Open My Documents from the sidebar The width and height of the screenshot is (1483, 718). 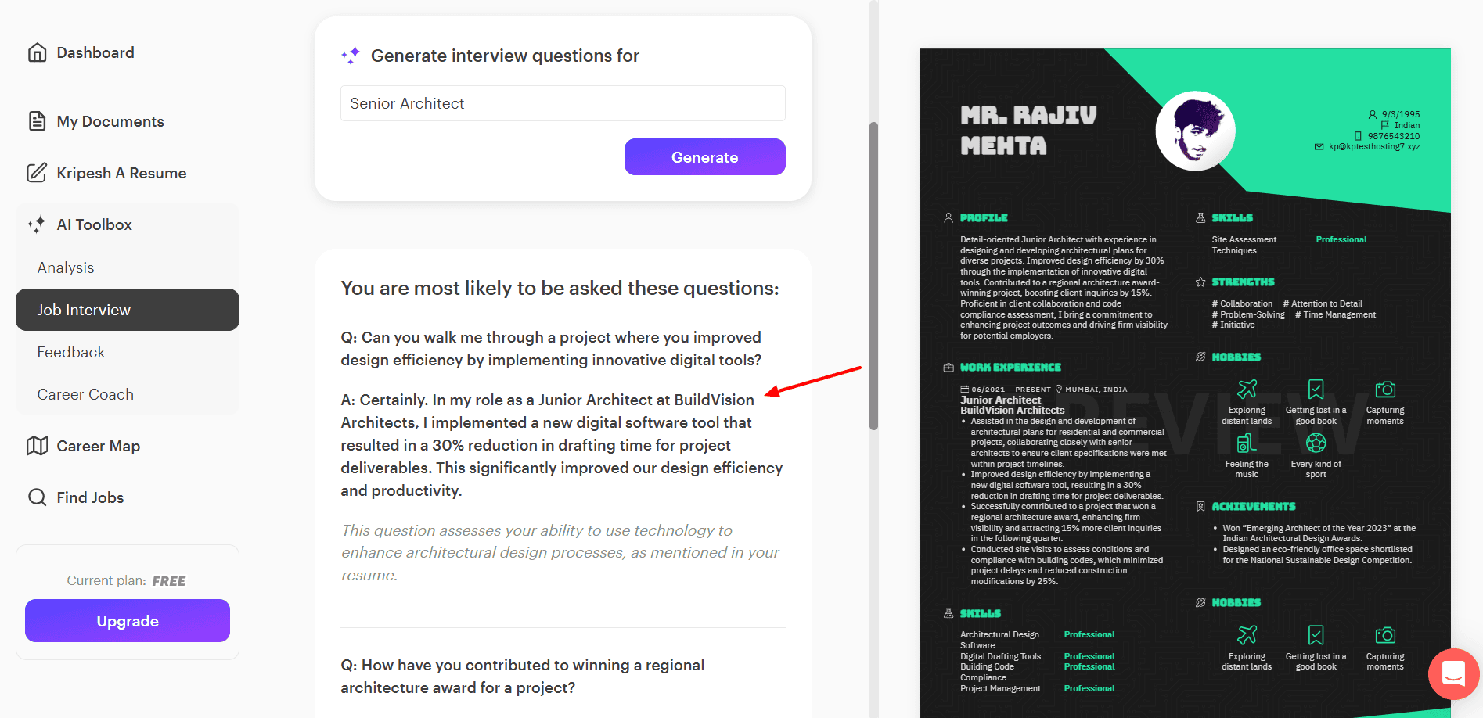(110, 121)
